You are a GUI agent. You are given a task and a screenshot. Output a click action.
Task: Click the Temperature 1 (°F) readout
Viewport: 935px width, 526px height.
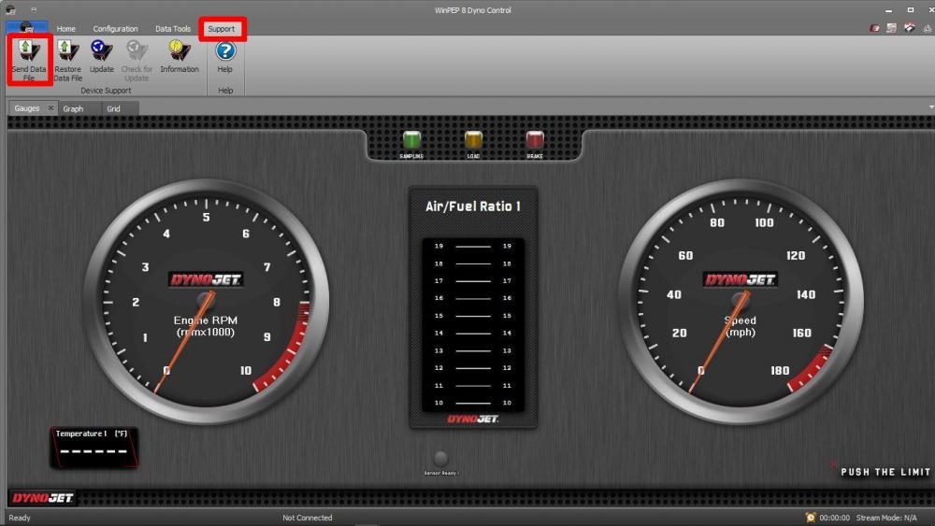pos(93,448)
